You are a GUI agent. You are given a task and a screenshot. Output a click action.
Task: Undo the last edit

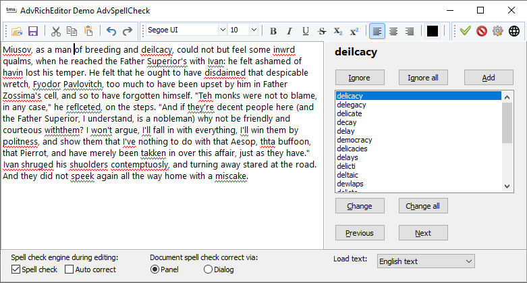111,31
